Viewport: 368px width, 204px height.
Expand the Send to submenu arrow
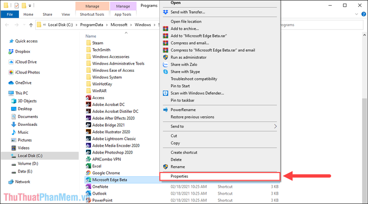(x=275, y=126)
